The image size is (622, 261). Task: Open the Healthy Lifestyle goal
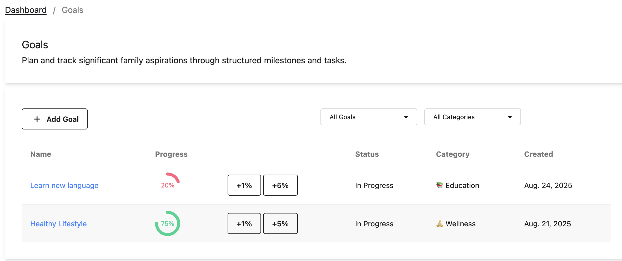(58, 224)
